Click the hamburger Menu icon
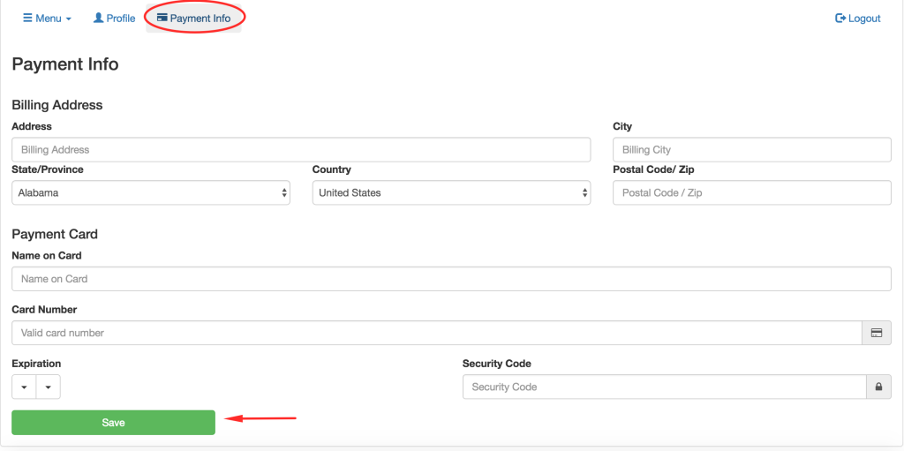This screenshot has width=904, height=451. click(27, 19)
